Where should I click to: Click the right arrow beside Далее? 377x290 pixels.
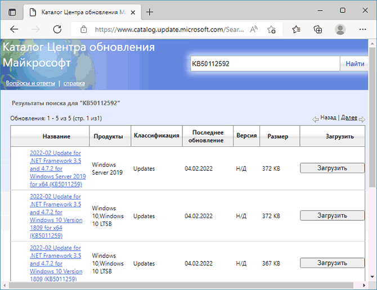[362, 119]
